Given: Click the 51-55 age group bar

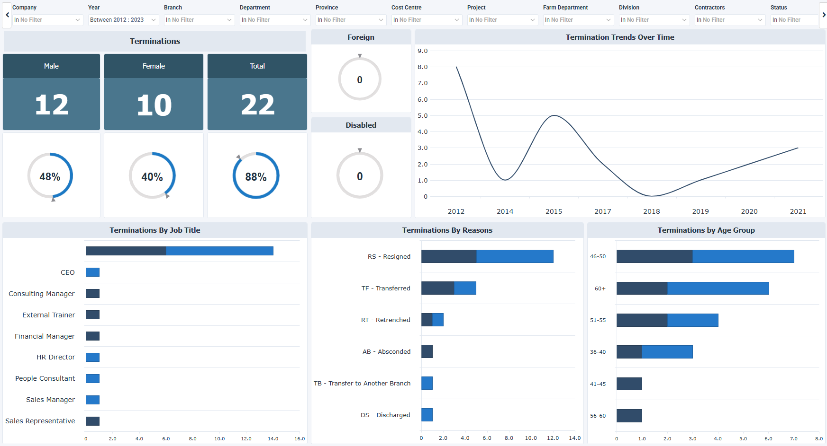Looking at the screenshot, I should 667,320.
